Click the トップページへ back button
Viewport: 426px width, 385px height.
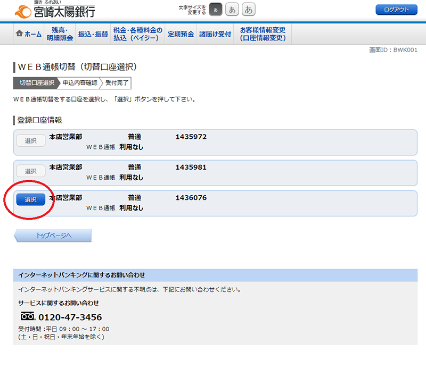(x=53, y=235)
